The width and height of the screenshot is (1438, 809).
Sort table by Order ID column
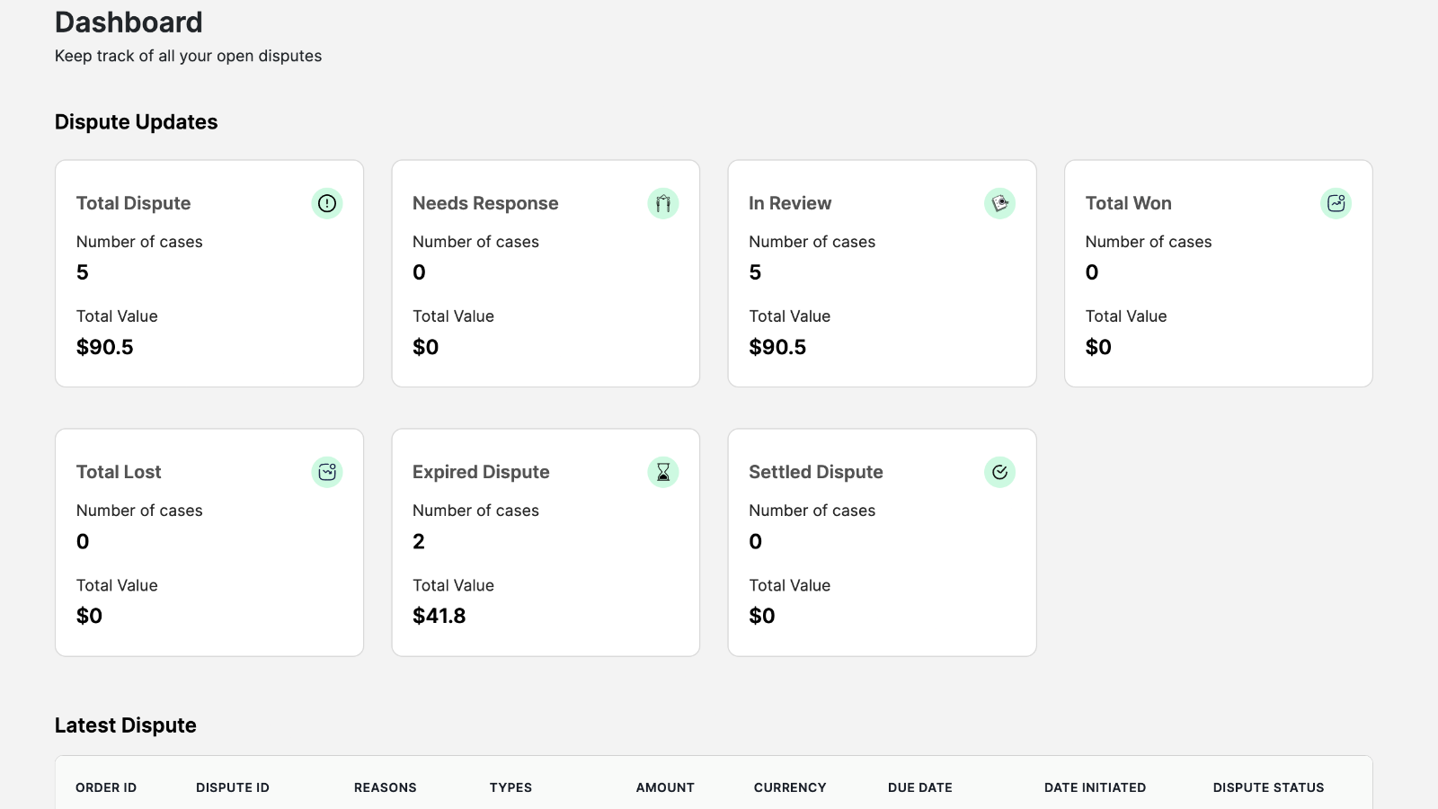click(x=106, y=787)
